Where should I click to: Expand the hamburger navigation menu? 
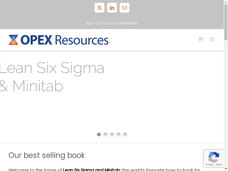coord(212,39)
